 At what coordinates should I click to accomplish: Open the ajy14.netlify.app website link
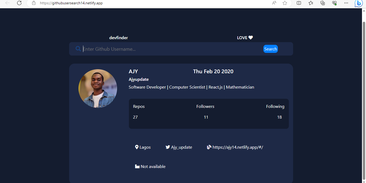pyautogui.click(x=238, y=147)
